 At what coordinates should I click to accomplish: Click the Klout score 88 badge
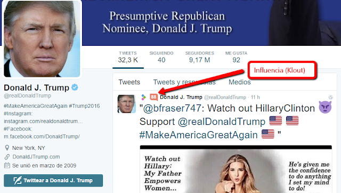(153, 97)
